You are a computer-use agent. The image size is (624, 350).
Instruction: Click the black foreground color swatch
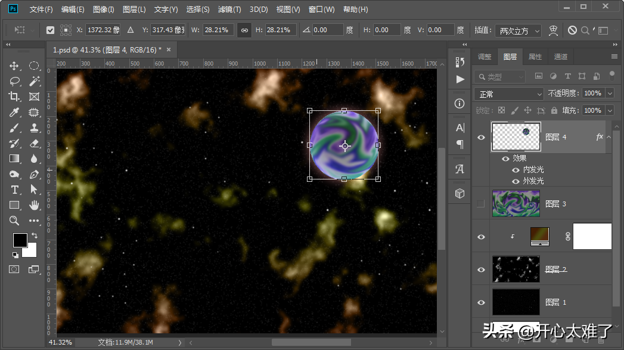[20, 240]
